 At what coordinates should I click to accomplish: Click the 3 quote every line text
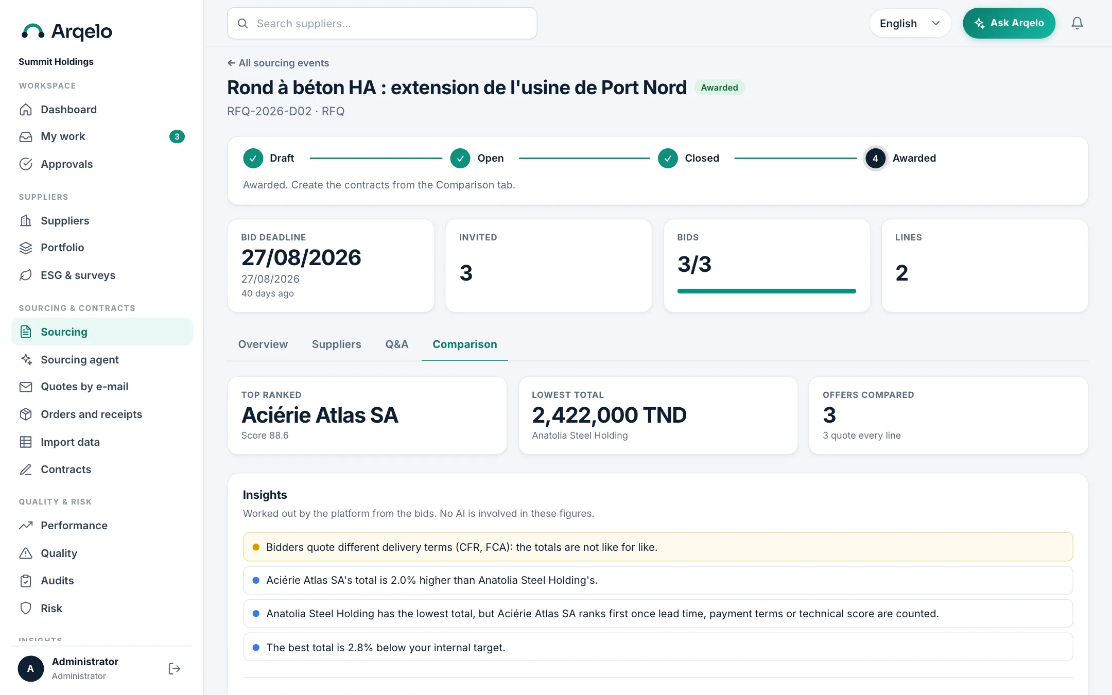point(861,436)
